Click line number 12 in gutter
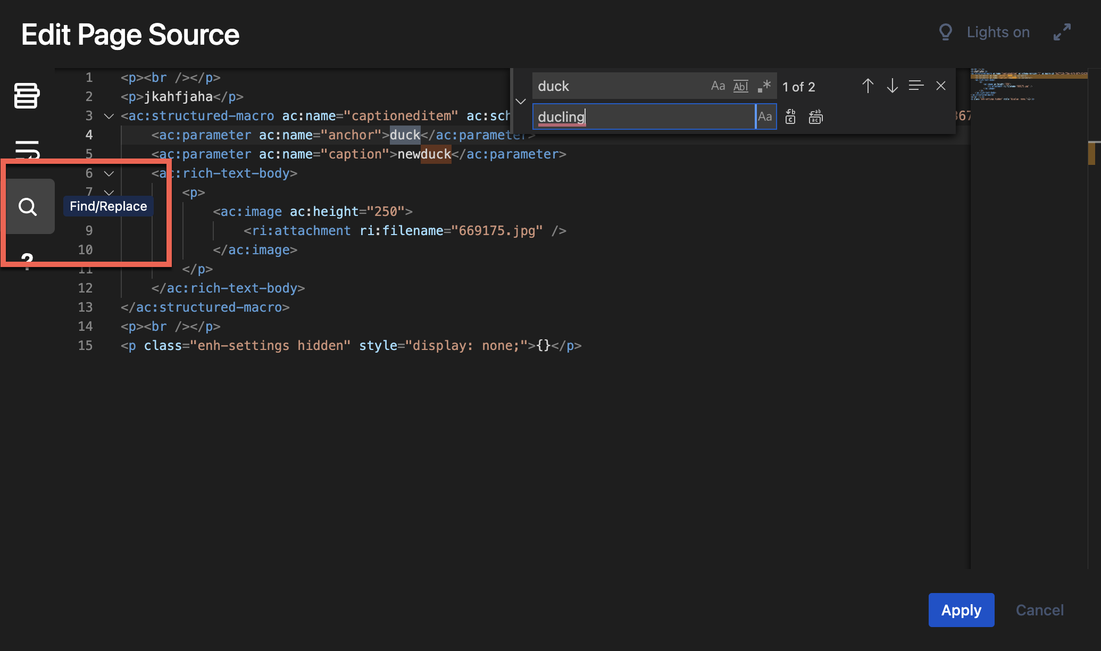 (85, 288)
